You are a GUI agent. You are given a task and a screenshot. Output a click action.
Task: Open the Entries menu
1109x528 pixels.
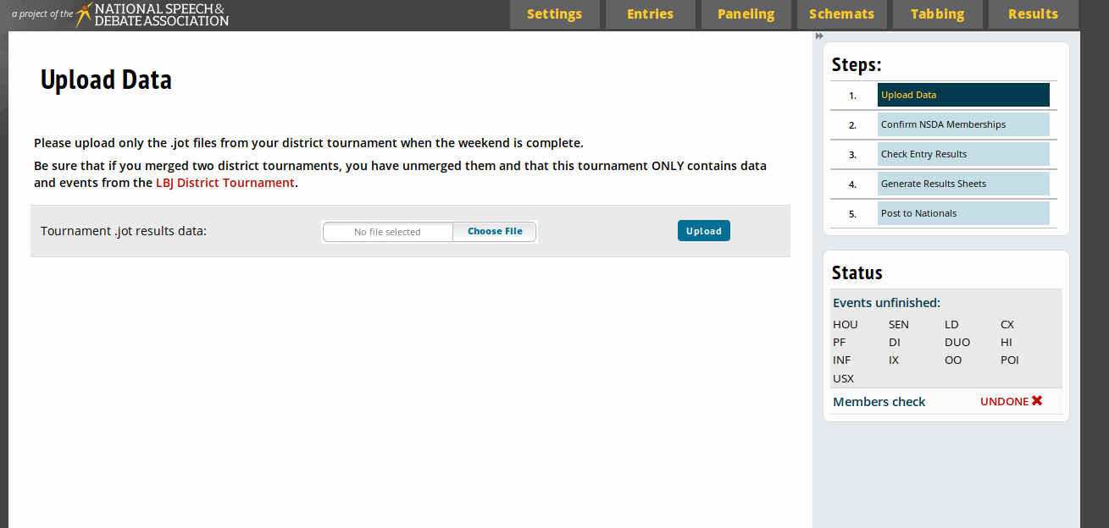[650, 14]
